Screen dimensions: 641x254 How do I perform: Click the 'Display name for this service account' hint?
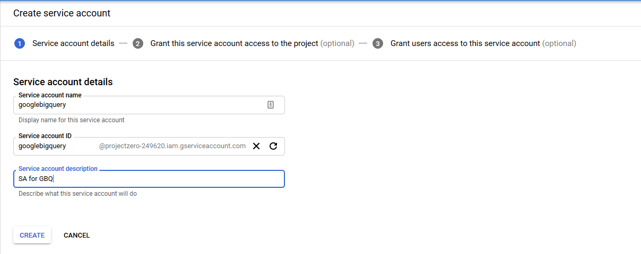(x=71, y=120)
